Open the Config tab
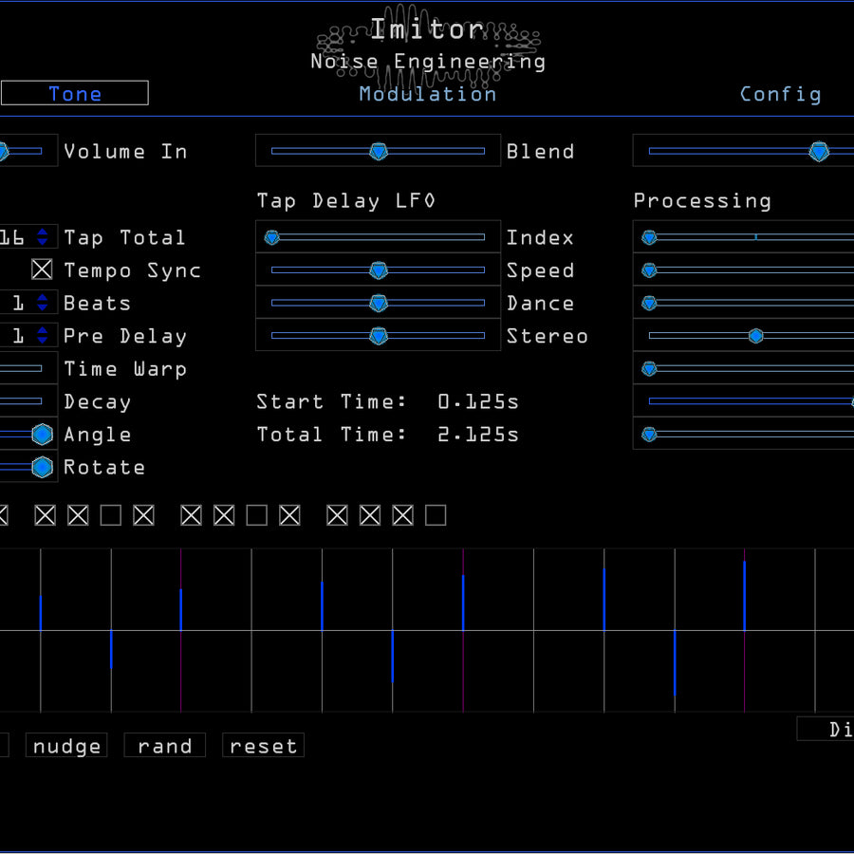The width and height of the screenshot is (854, 854). click(x=780, y=94)
